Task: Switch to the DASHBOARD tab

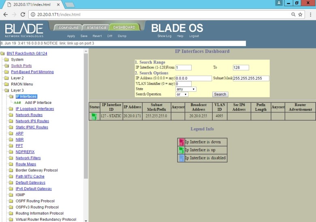Action: coord(124,27)
